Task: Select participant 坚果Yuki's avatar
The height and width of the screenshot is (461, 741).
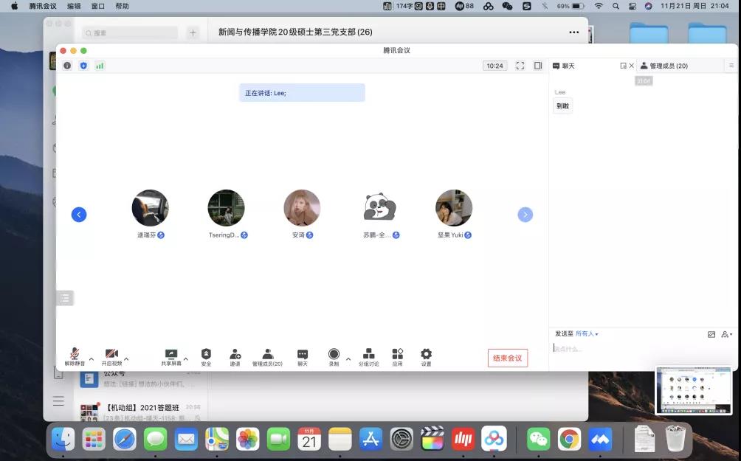Action: coord(454,208)
